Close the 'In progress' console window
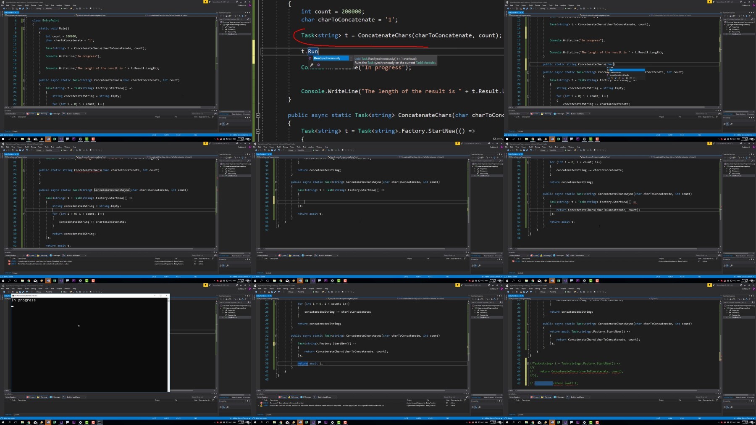Viewport: 756px width, 425px height. pos(166,296)
